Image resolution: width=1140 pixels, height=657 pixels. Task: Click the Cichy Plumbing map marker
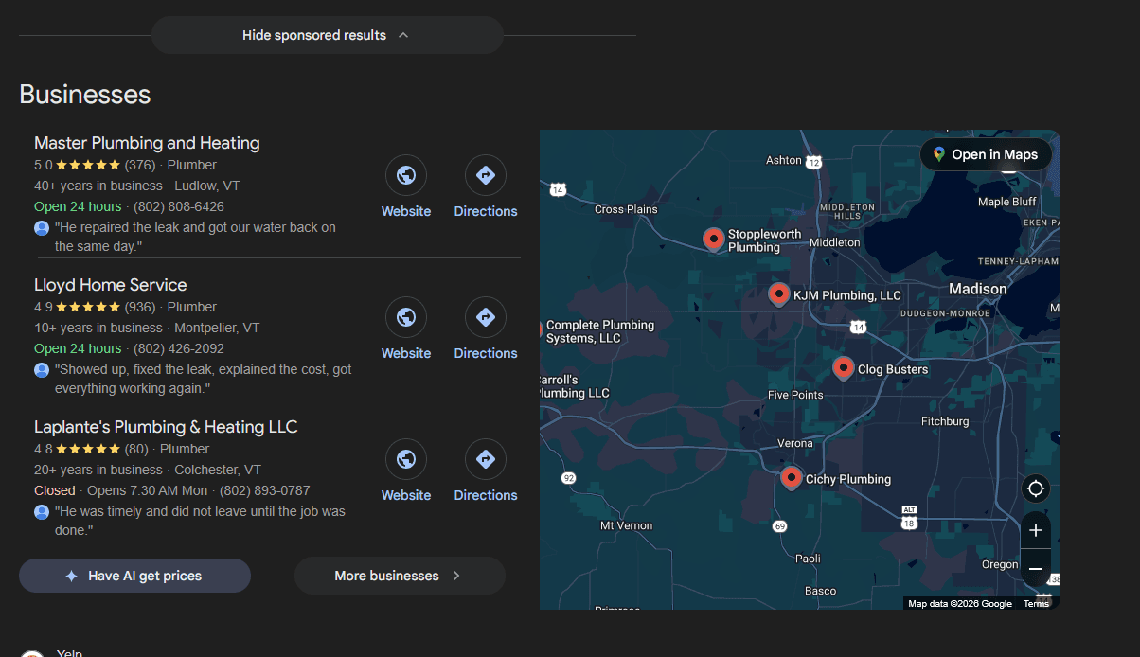click(x=791, y=477)
